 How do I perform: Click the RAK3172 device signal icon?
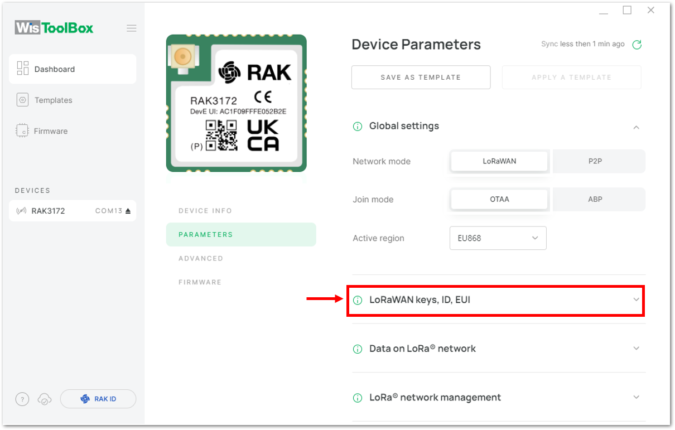pos(22,211)
